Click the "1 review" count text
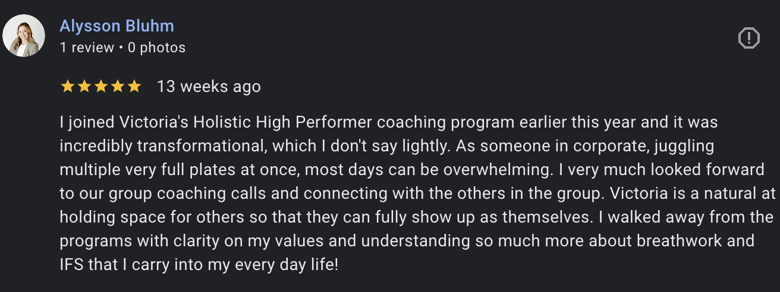The width and height of the screenshot is (780, 292). 87,47
